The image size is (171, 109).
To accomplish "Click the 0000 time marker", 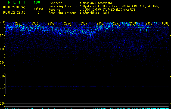I will 165,23.
